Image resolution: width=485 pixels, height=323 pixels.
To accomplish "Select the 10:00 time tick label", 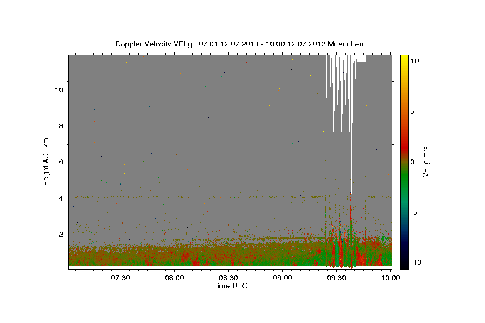I will pos(390,278).
